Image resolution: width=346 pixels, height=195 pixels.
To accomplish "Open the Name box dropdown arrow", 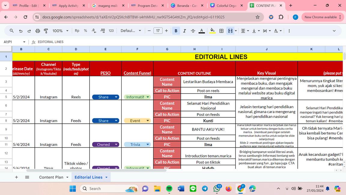I will [24, 42].
